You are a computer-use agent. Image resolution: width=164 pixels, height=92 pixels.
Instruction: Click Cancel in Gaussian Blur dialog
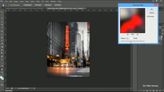[151, 13]
